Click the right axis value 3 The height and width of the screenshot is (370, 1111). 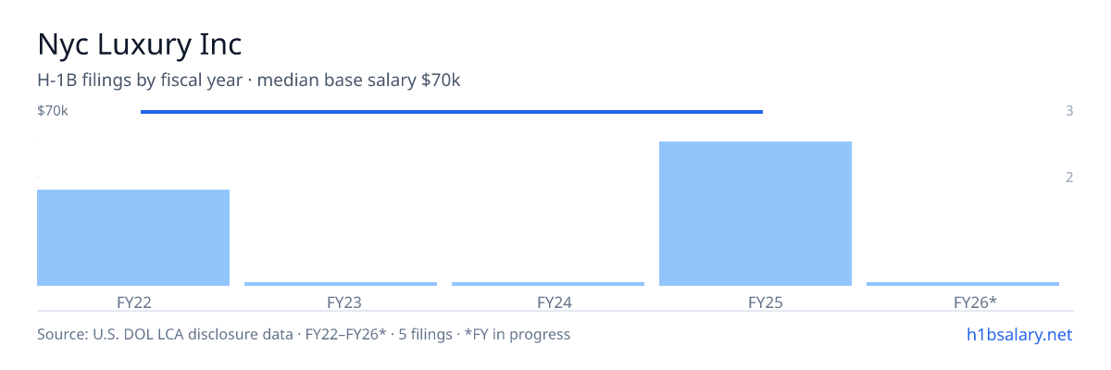1069,111
